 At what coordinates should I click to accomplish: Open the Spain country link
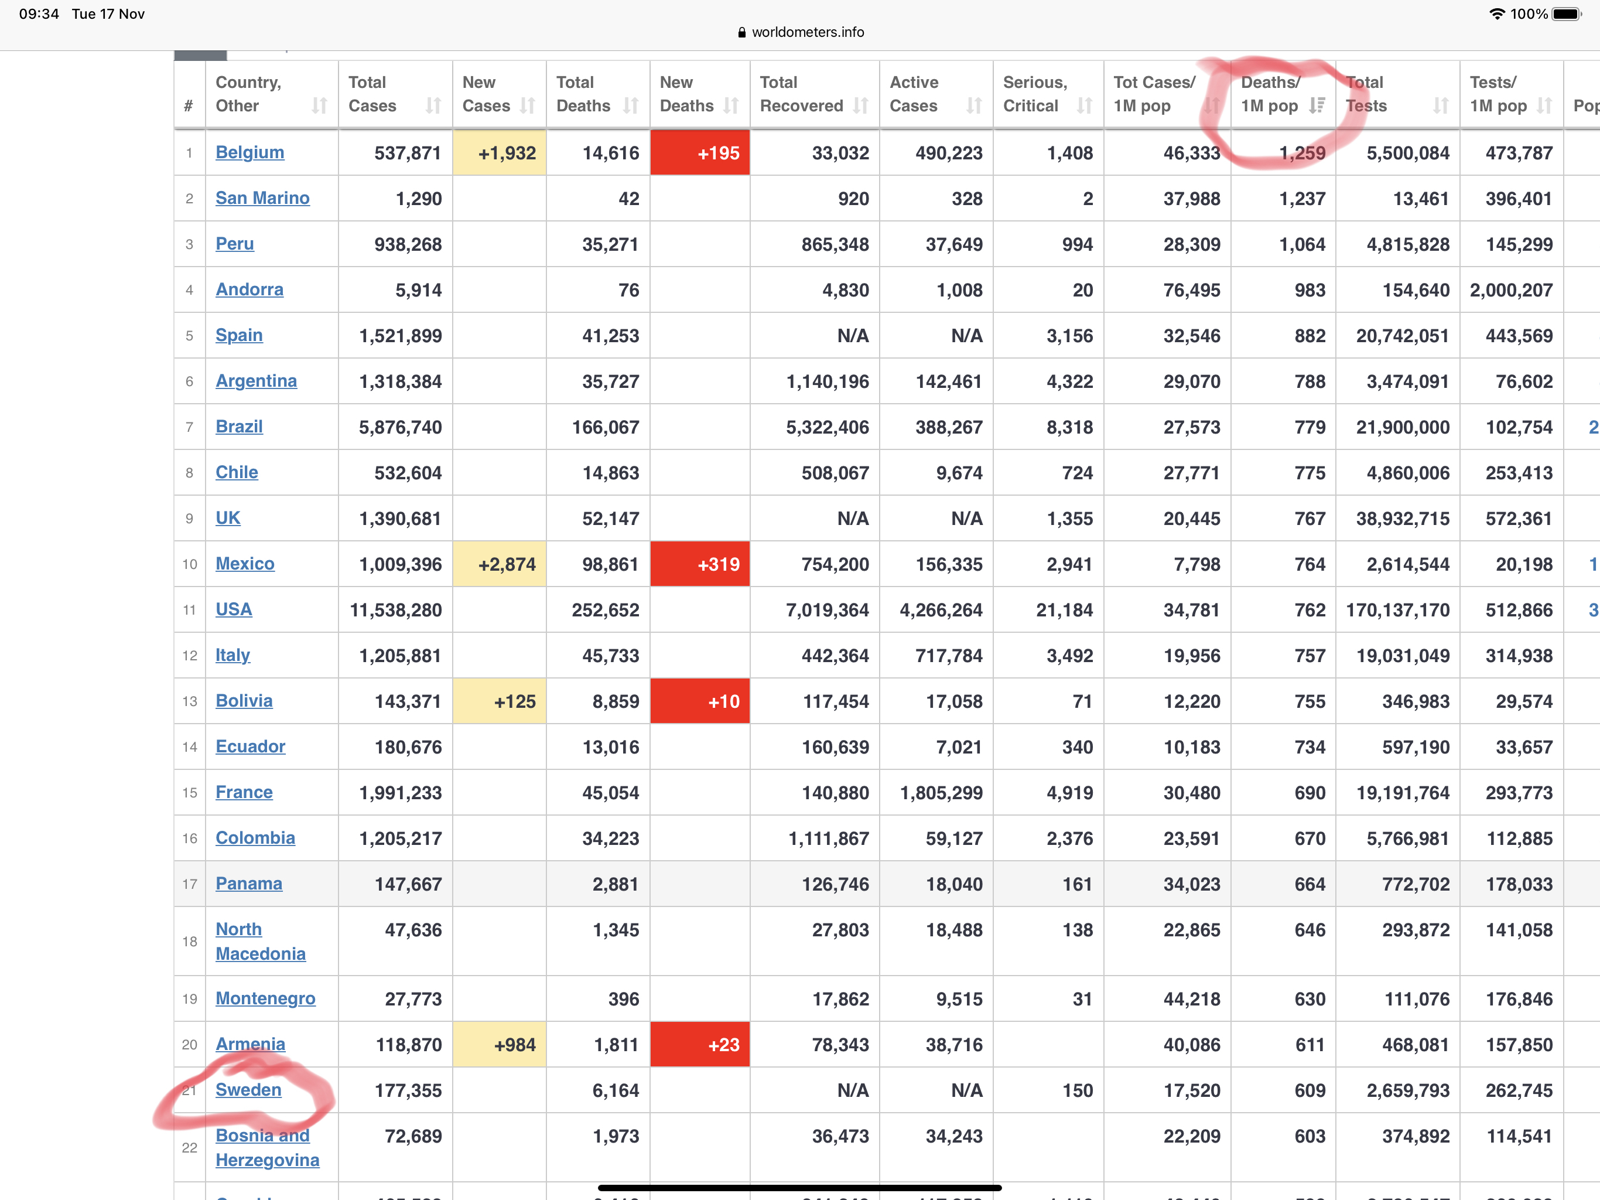(239, 335)
